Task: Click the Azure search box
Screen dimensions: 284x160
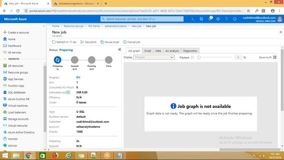Action: [x=142, y=19]
